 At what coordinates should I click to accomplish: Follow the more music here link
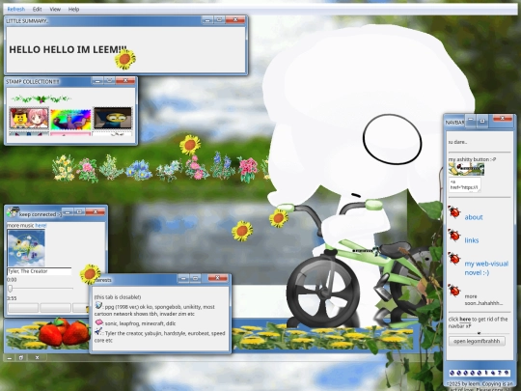point(41,225)
